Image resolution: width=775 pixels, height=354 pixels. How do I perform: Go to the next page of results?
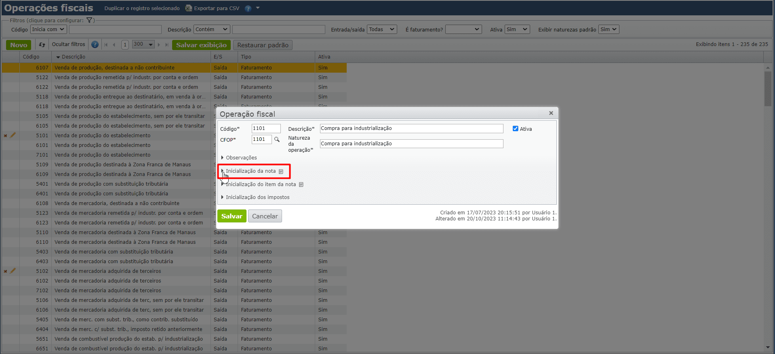[159, 45]
